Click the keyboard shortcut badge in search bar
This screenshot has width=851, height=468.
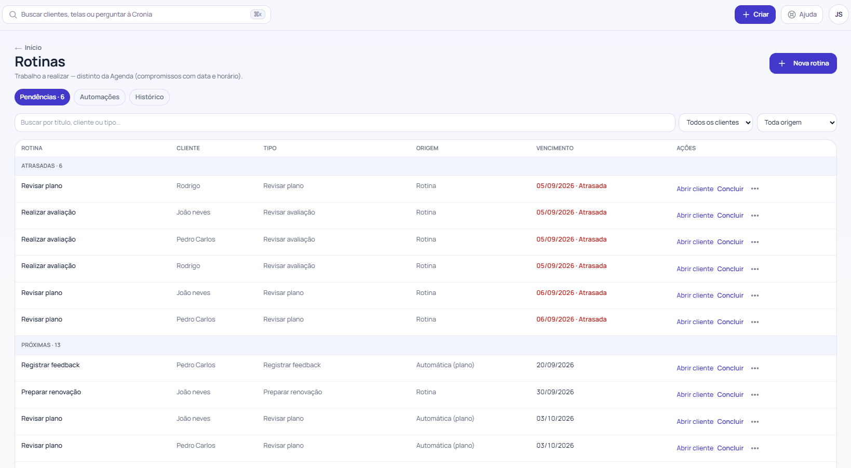coord(258,15)
